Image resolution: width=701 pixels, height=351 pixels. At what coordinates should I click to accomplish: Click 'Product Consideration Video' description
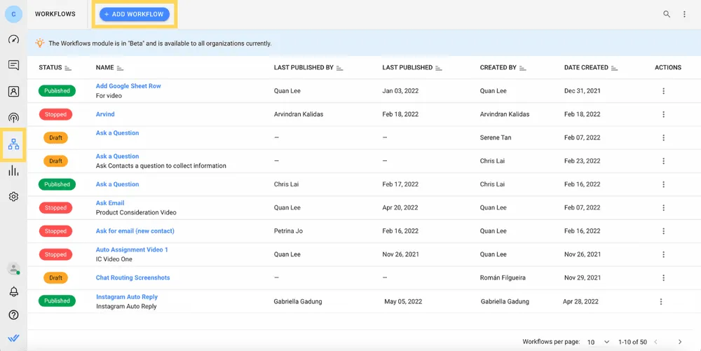136,212
